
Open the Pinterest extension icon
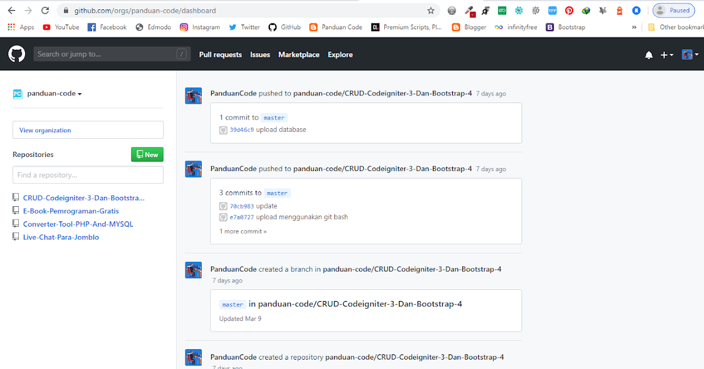click(x=568, y=10)
